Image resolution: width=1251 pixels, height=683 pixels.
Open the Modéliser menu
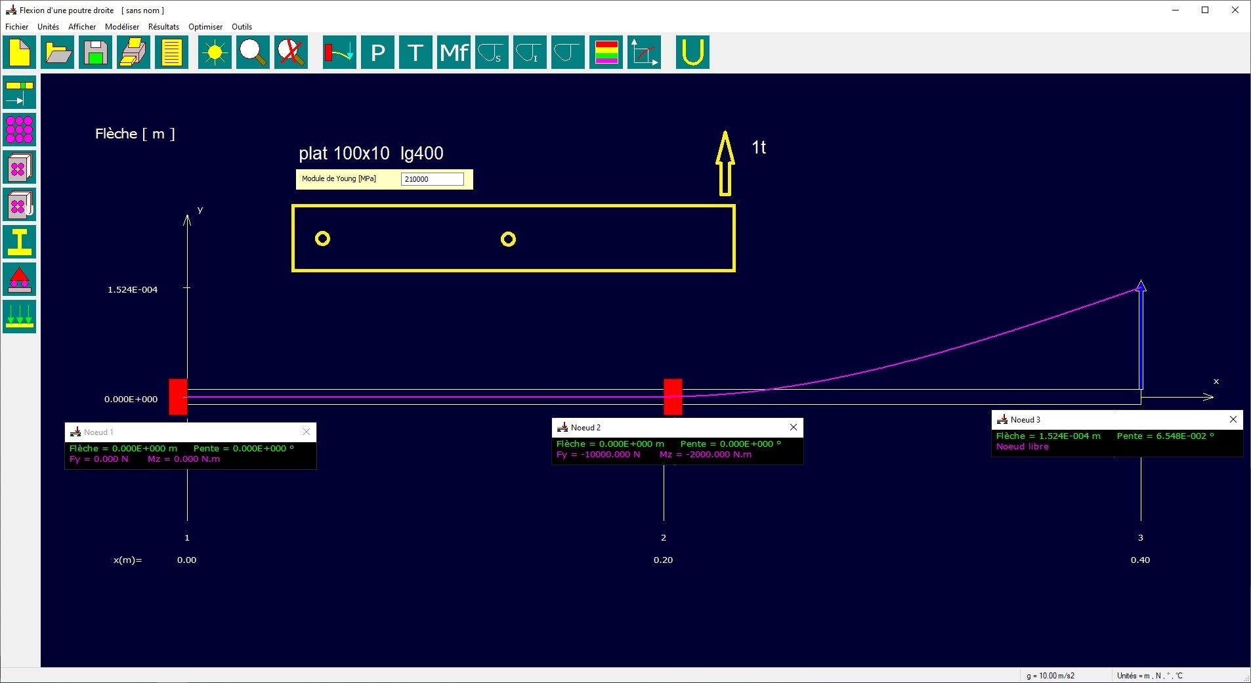(122, 27)
